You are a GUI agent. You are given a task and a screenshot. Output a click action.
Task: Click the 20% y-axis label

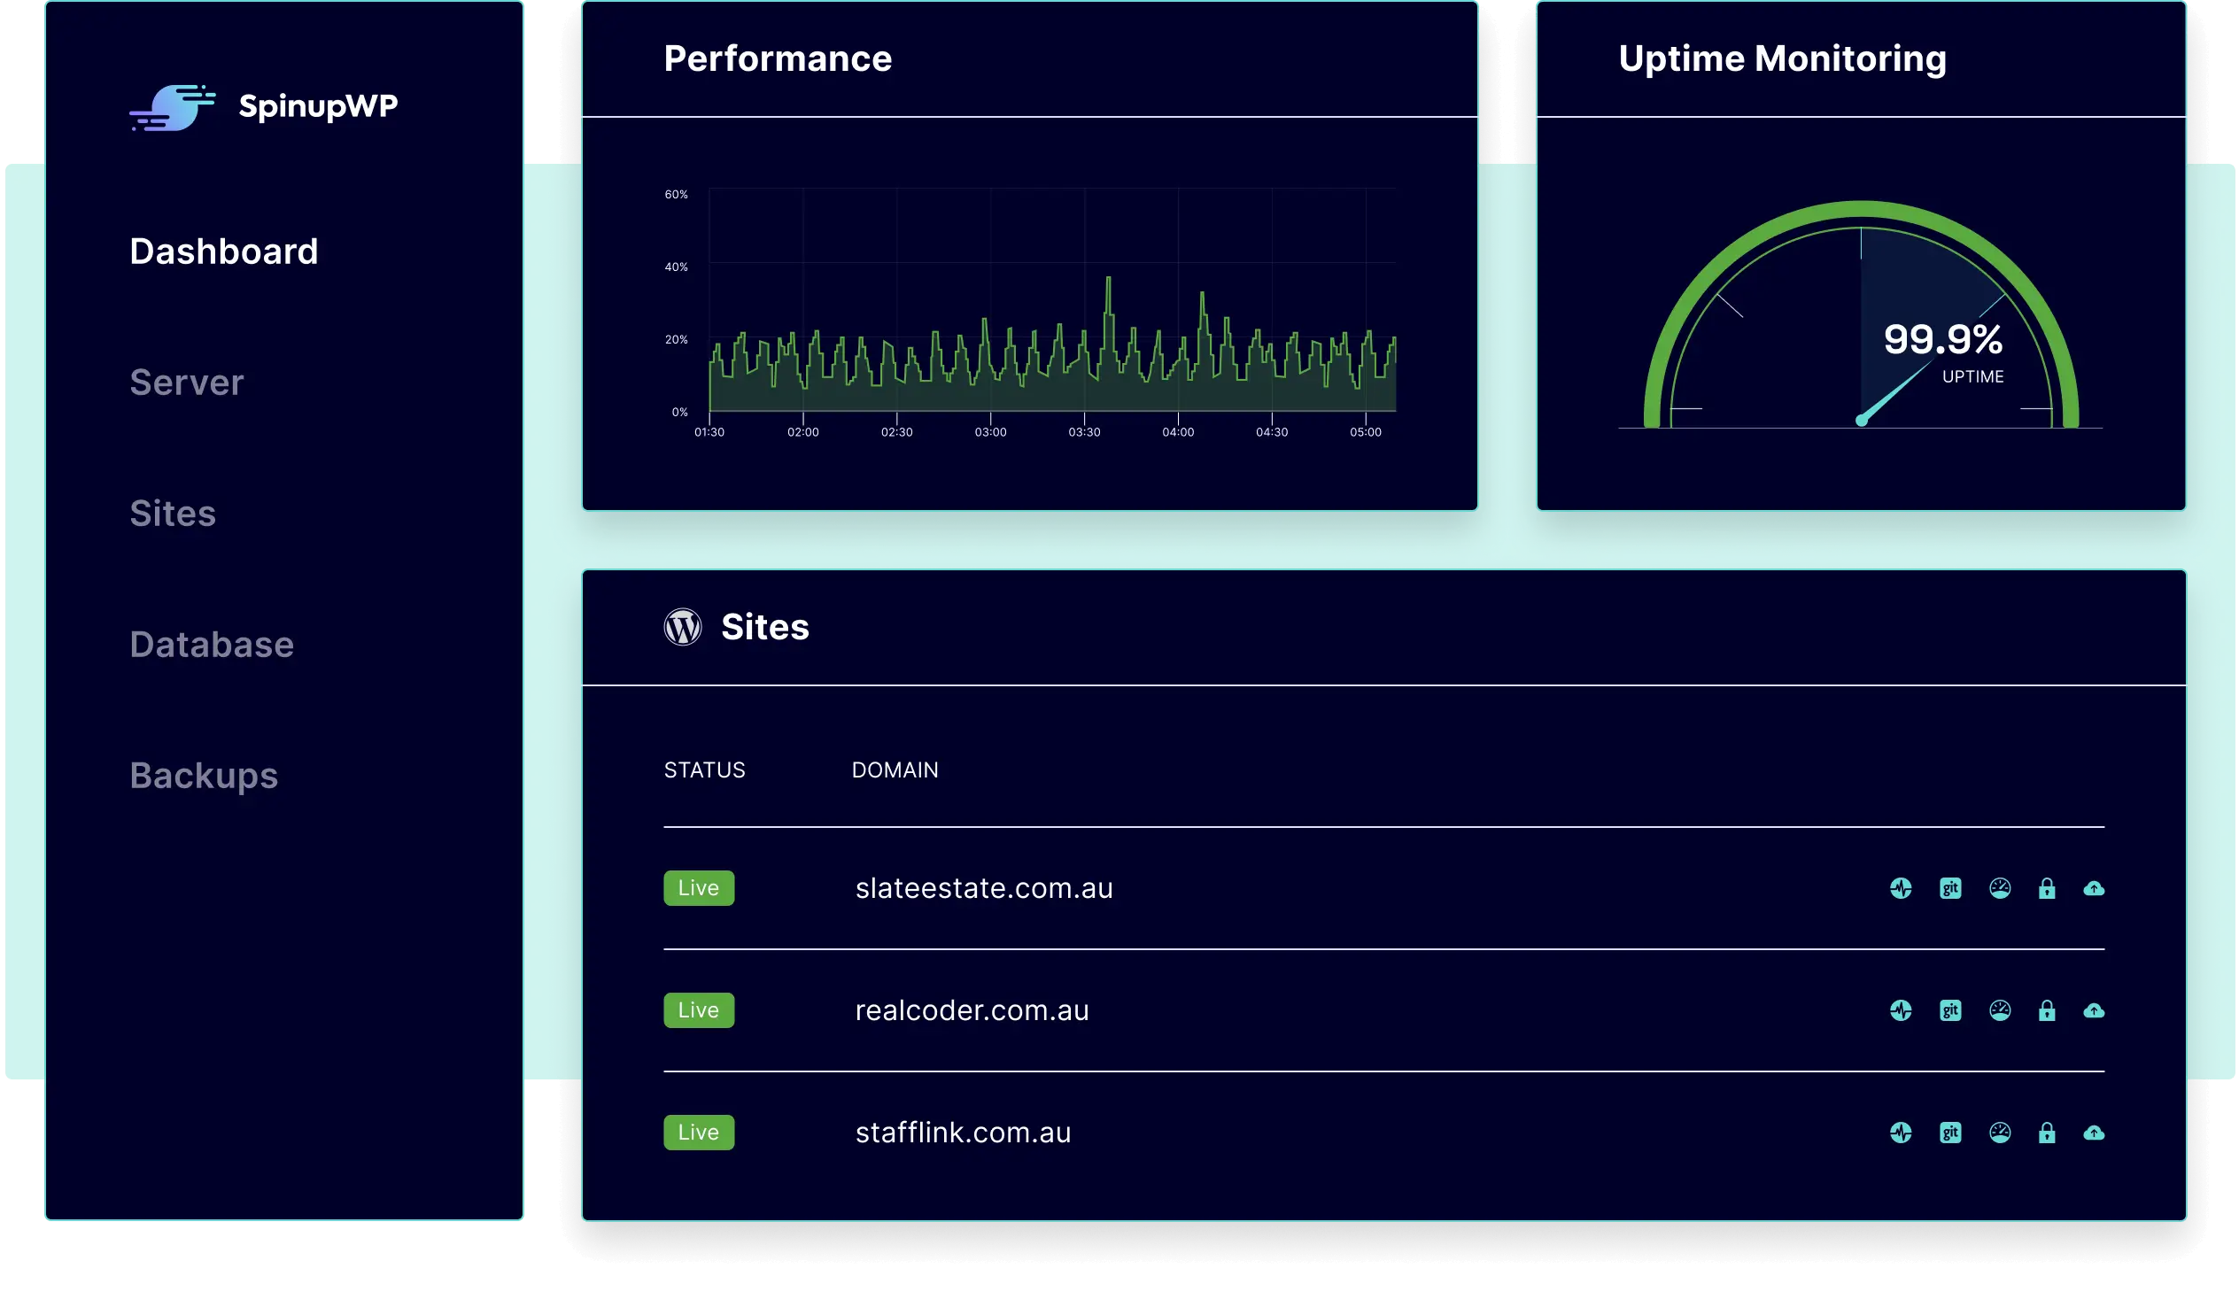click(676, 339)
